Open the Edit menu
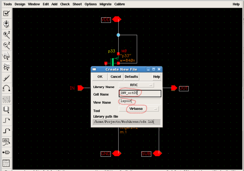The image size is (244, 171). coord(46,4)
